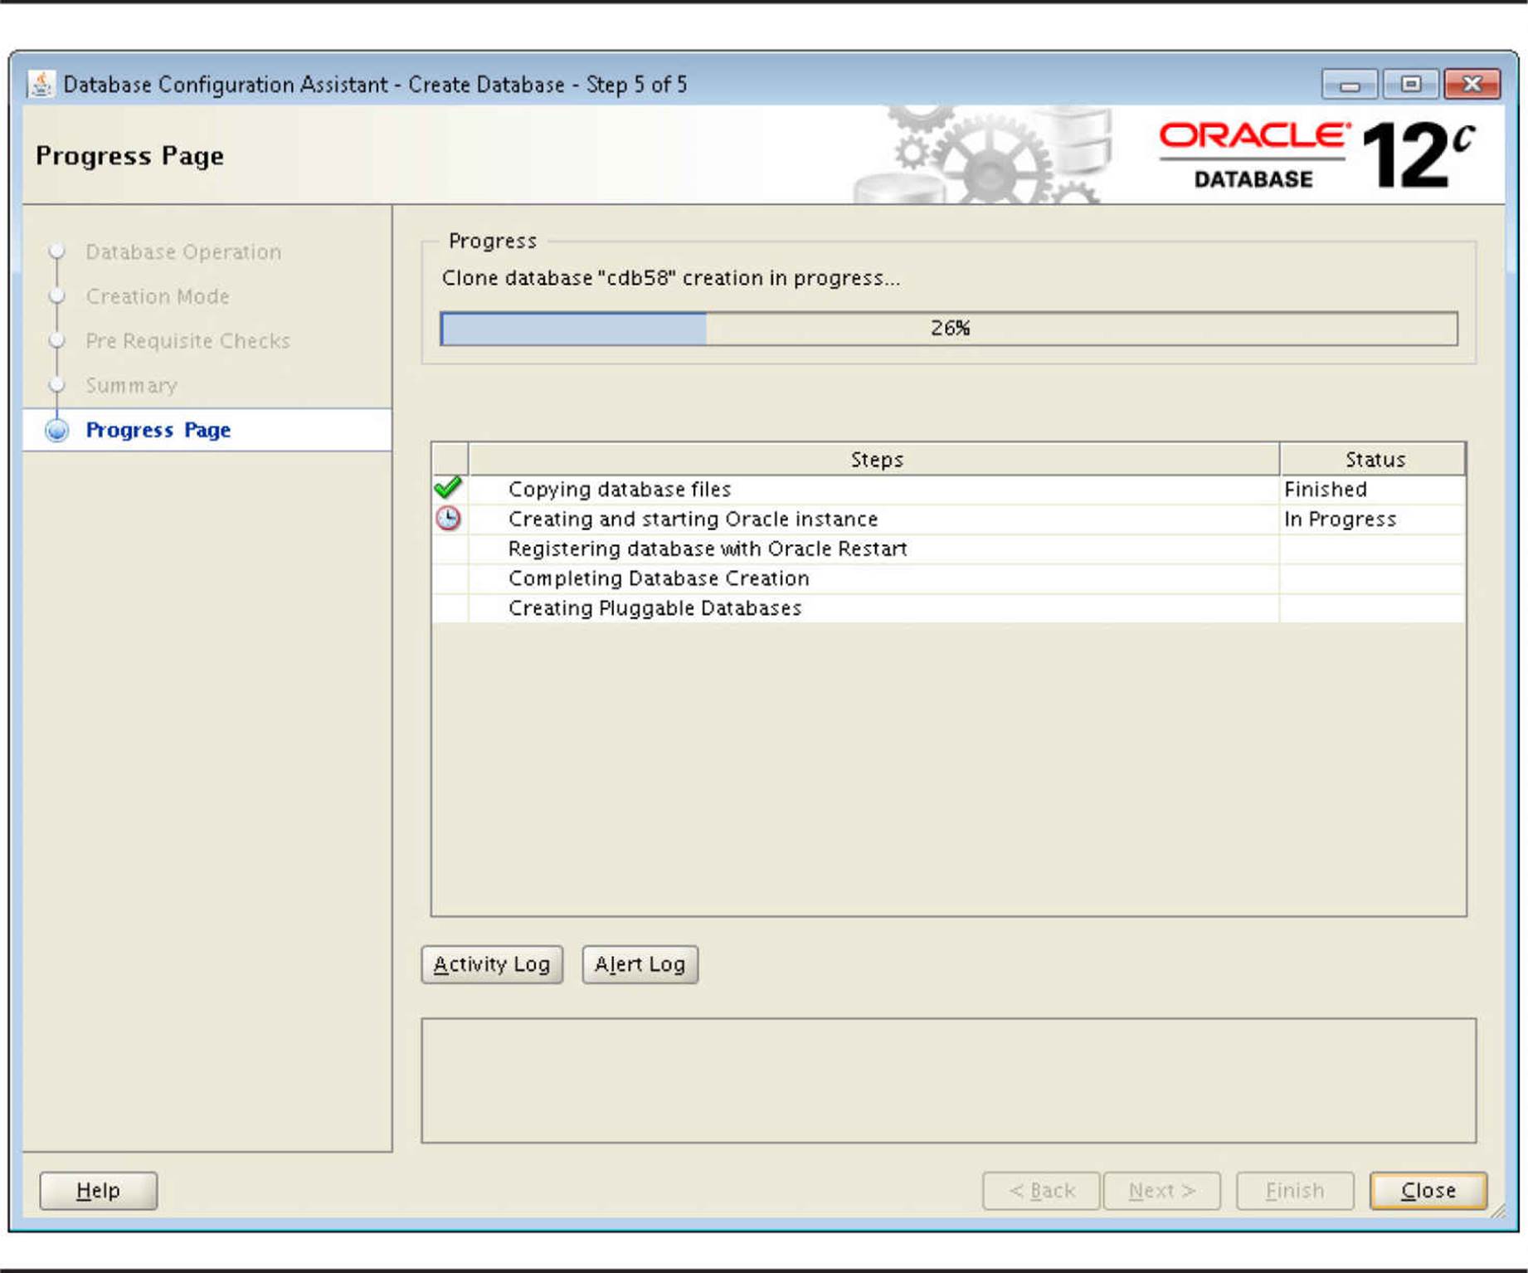This screenshot has height=1273, width=1528.
Task: Click the Creation Mode step bullet
Action: [56, 295]
